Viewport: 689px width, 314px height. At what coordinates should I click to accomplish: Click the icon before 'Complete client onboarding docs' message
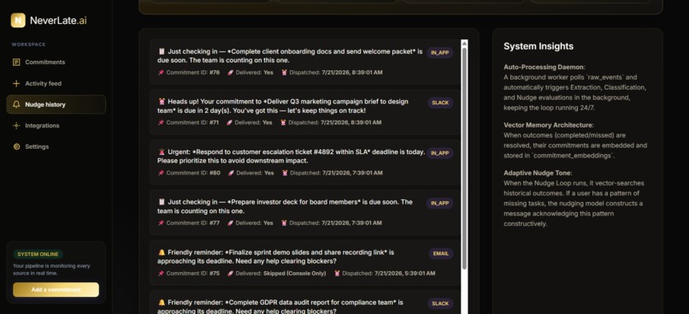[162, 51]
